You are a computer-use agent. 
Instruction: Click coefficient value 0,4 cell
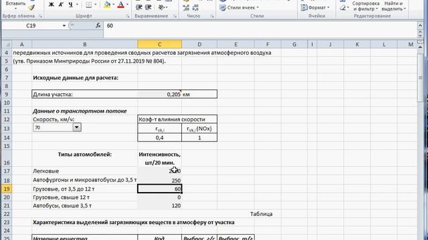pyautogui.click(x=159, y=138)
